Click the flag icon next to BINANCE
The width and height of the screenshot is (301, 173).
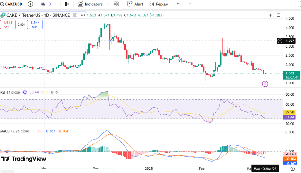pos(75,15)
